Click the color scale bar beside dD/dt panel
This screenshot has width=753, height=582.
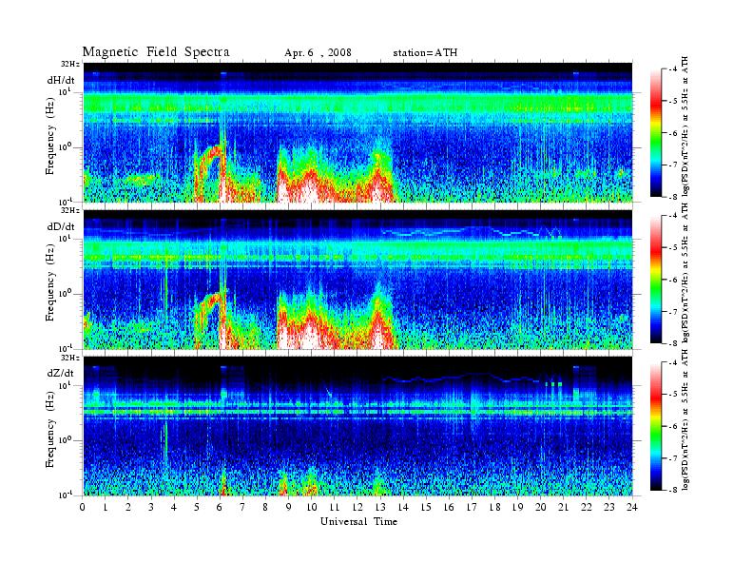[x=656, y=280]
